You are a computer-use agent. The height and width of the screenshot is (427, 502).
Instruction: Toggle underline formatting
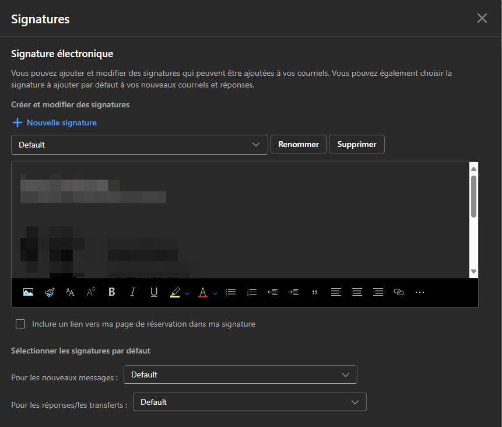[x=154, y=292]
